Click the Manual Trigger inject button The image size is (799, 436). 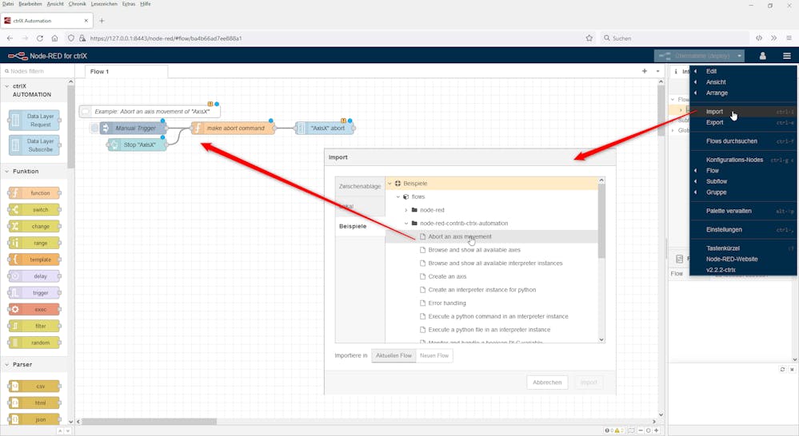pyautogui.click(x=95, y=129)
